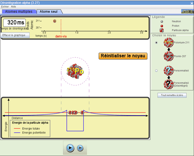Click Tout remettre à zéro button
This screenshot has width=194, height=156.
coord(172,95)
